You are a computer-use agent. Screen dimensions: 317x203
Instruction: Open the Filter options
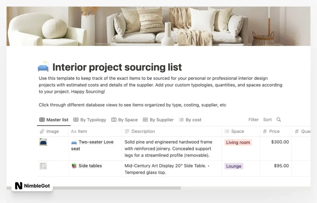[254, 120]
